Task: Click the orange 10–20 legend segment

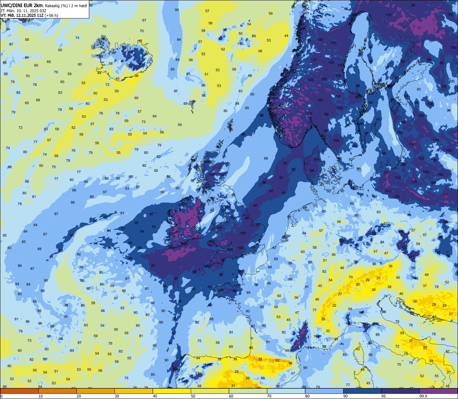Action: coord(57,391)
